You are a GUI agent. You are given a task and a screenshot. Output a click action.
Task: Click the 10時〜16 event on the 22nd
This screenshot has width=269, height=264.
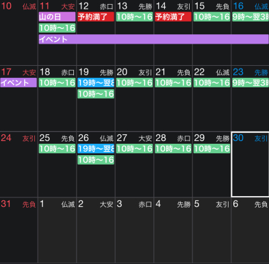click(x=212, y=83)
